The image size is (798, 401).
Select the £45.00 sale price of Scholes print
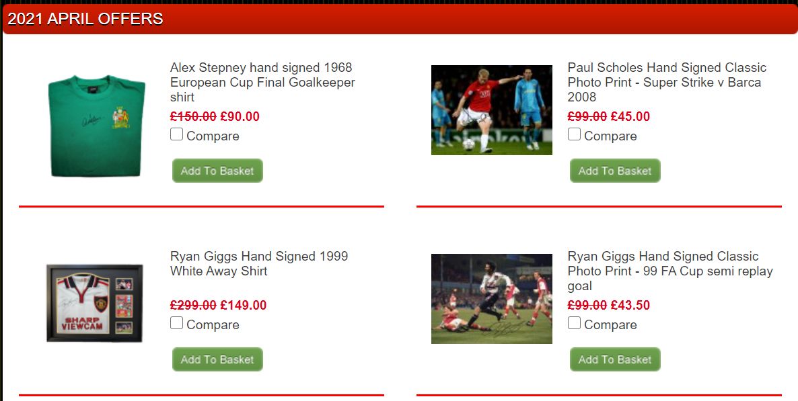630,116
